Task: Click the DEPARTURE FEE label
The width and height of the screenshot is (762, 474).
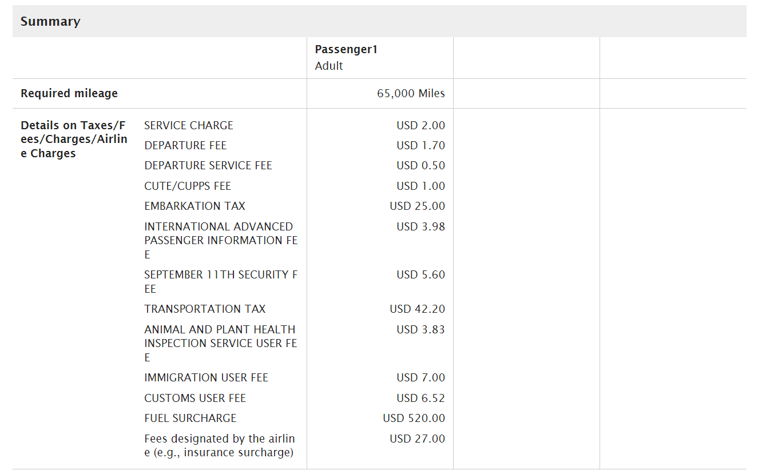Action: [185, 145]
